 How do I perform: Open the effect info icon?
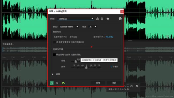(120, 19)
